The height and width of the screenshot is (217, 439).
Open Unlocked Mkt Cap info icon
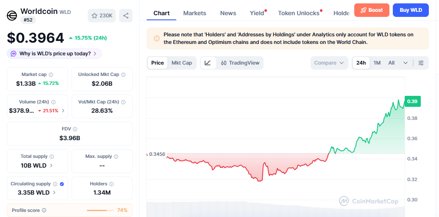tap(123, 75)
